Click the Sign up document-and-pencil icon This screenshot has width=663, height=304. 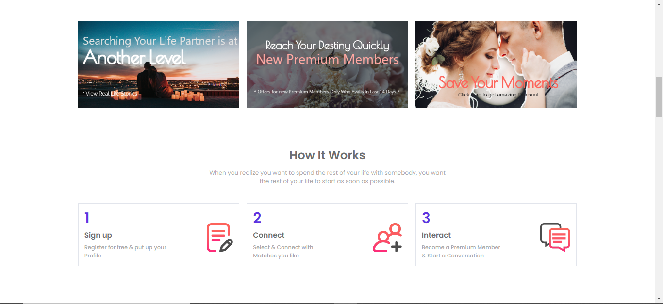(x=220, y=238)
